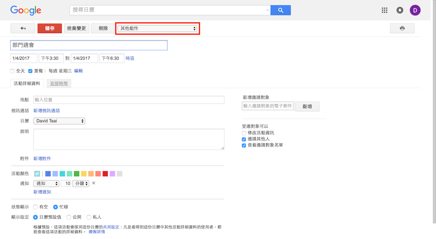Screen dimensions: 436x239
Task: Switch to the 安排時間 tab
Action: pyautogui.click(x=59, y=84)
